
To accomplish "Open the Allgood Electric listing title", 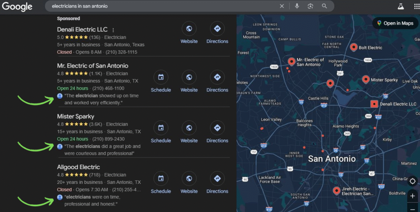I will (78, 167).
